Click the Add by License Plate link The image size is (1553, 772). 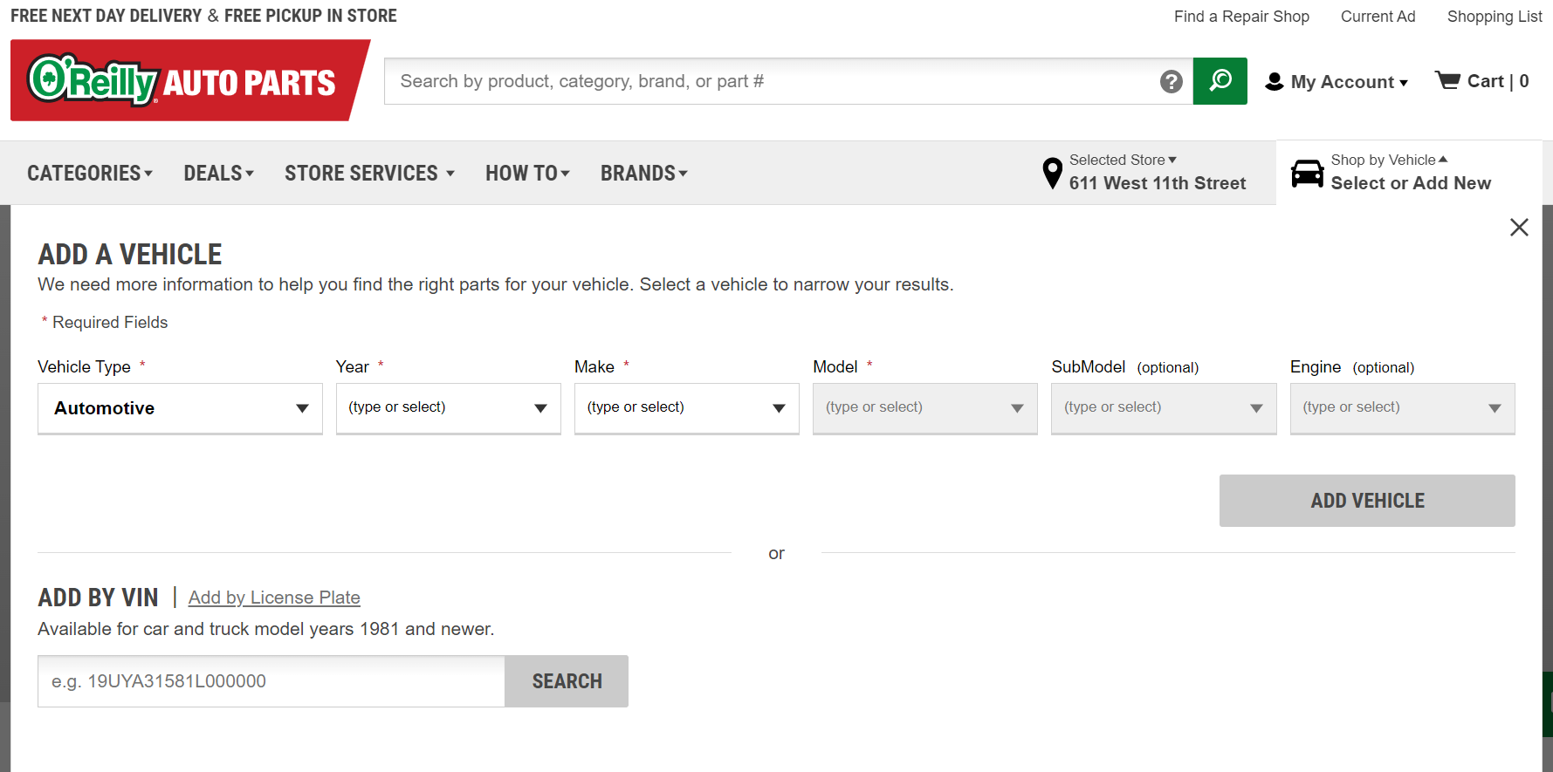pyautogui.click(x=274, y=598)
